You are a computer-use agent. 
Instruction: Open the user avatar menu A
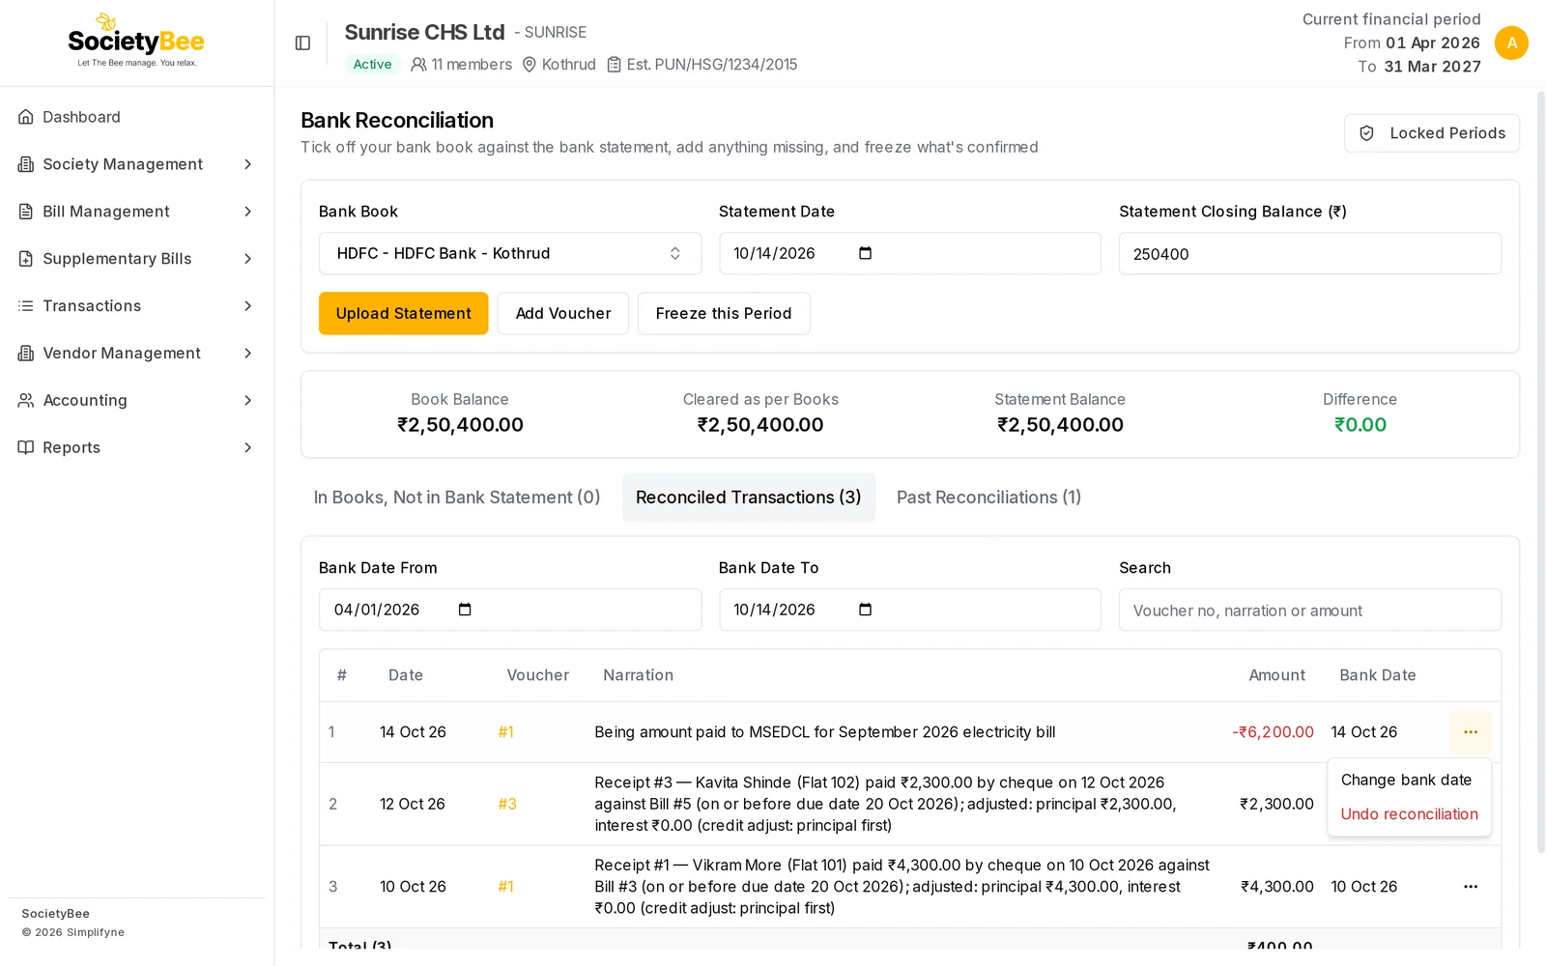coord(1511,43)
